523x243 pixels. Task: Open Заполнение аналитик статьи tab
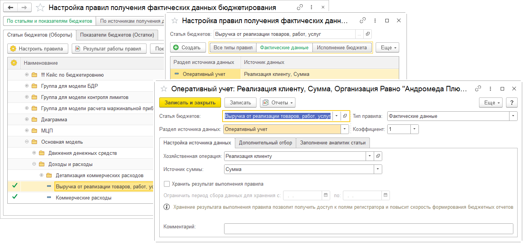tap(333, 143)
